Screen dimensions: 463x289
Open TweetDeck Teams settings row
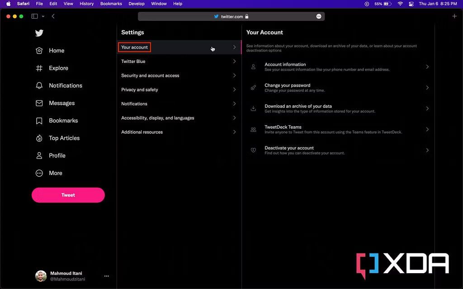(x=339, y=129)
